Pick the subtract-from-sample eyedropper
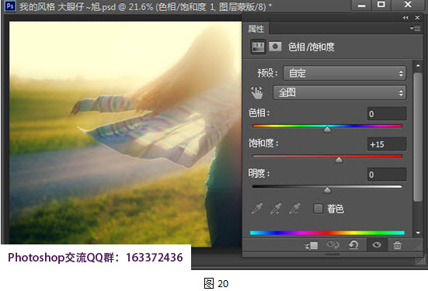 [x=295, y=209]
